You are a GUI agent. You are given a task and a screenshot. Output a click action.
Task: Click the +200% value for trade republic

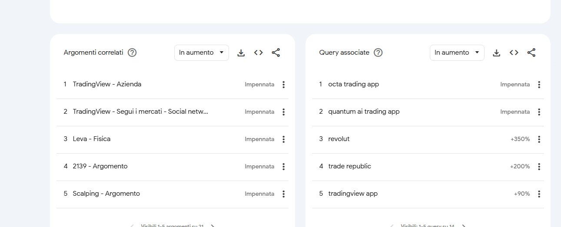520,167
